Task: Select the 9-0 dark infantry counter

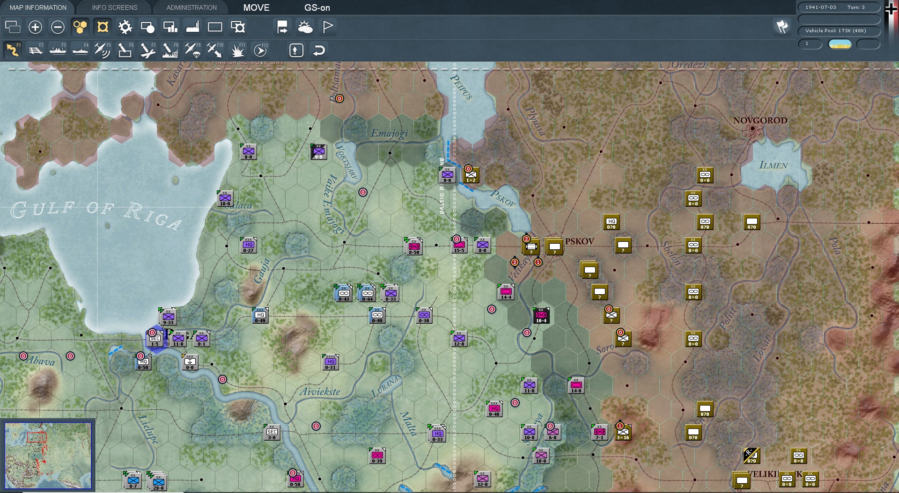Action: (x=319, y=152)
